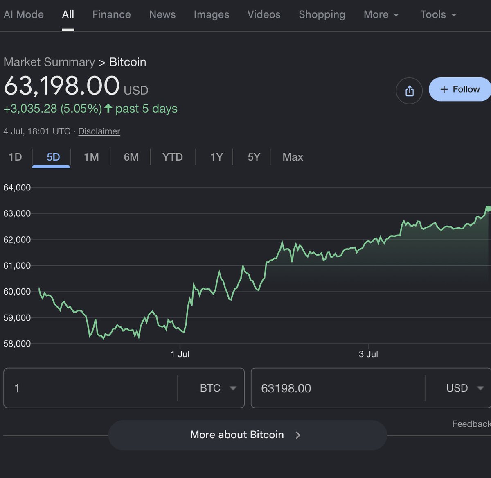Open the Images tab
Viewport: 491px width, 478px height.
coord(211,14)
